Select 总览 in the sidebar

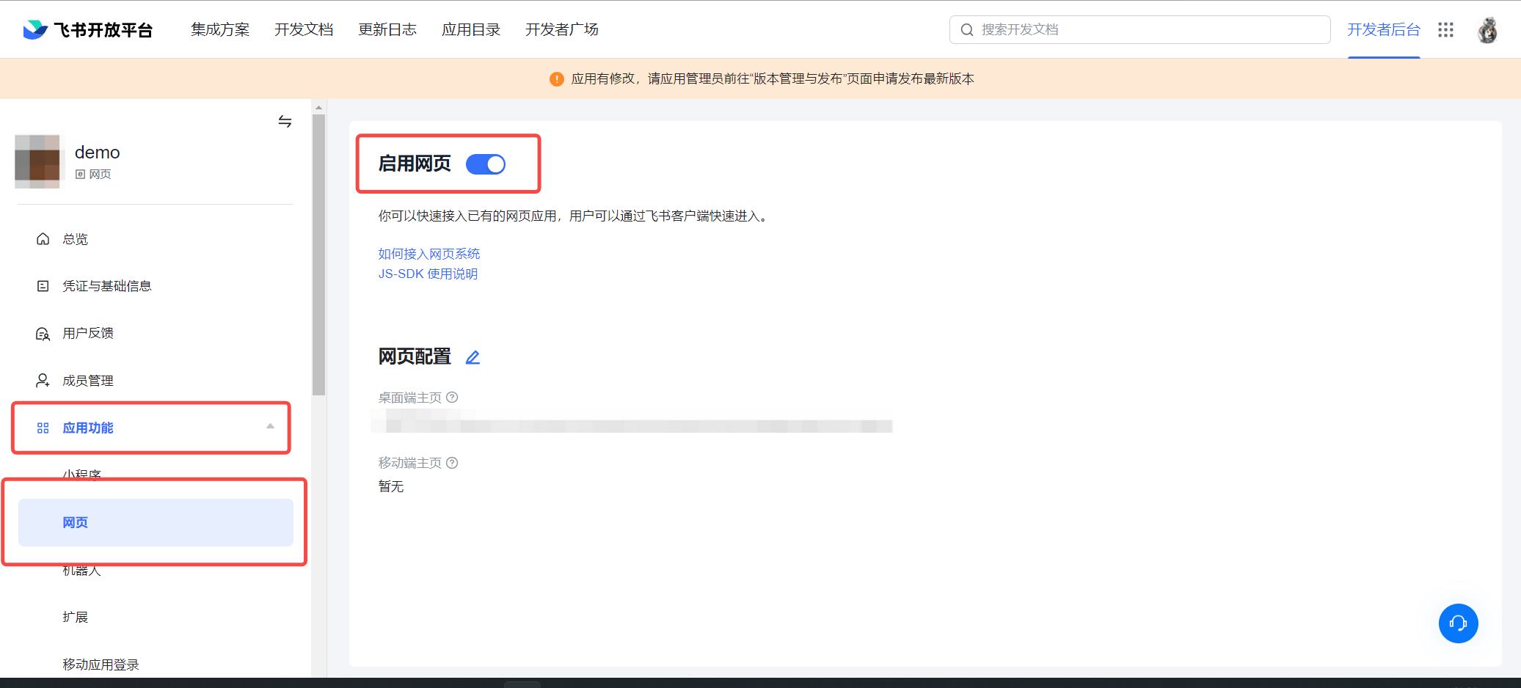tap(75, 239)
